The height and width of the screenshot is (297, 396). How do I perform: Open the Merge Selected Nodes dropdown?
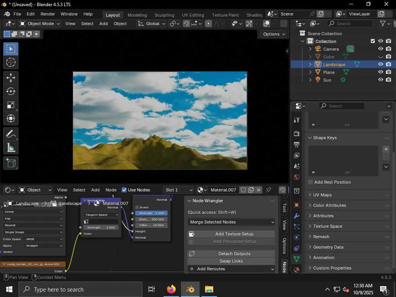click(231, 222)
